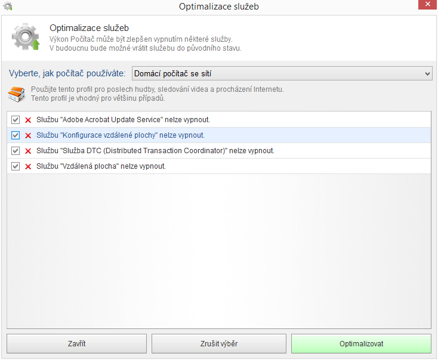Click red X icon beside Služba DTC
The width and height of the screenshot is (438, 360).
(x=28, y=151)
